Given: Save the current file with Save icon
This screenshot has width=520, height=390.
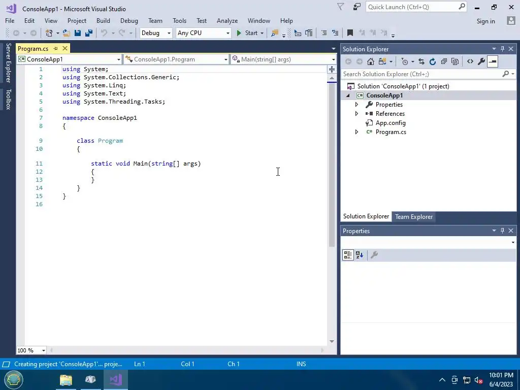Looking at the screenshot, I should pos(78,33).
